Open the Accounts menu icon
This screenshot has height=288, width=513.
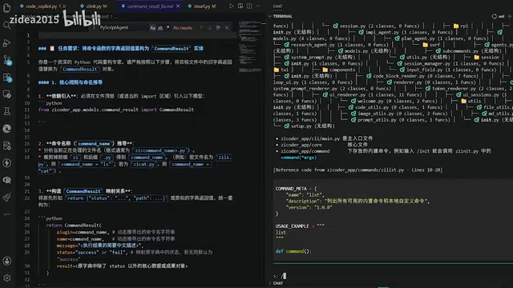click(7, 261)
